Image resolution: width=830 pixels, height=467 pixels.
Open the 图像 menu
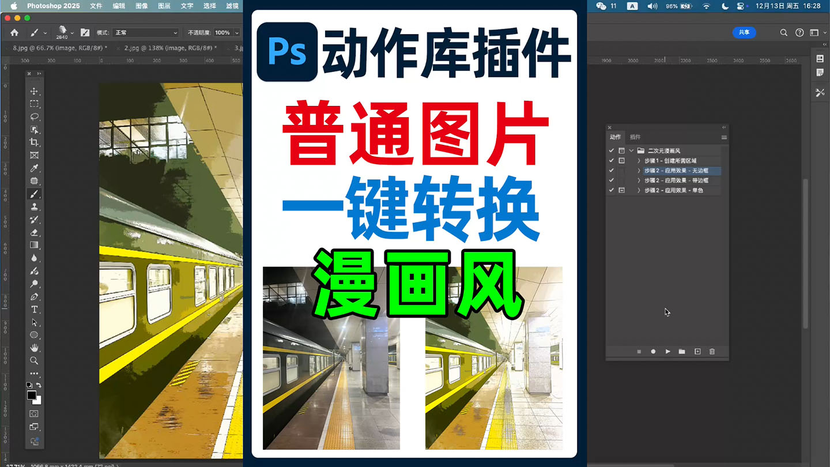coord(141,6)
